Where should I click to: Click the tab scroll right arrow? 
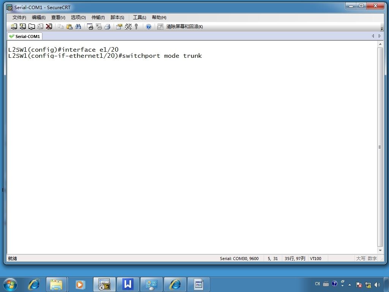pyautogui.click(x=380, y=36)
